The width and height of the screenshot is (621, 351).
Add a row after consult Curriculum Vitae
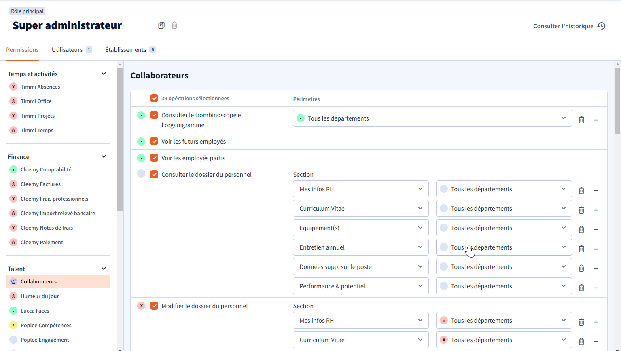pos(596,210)
